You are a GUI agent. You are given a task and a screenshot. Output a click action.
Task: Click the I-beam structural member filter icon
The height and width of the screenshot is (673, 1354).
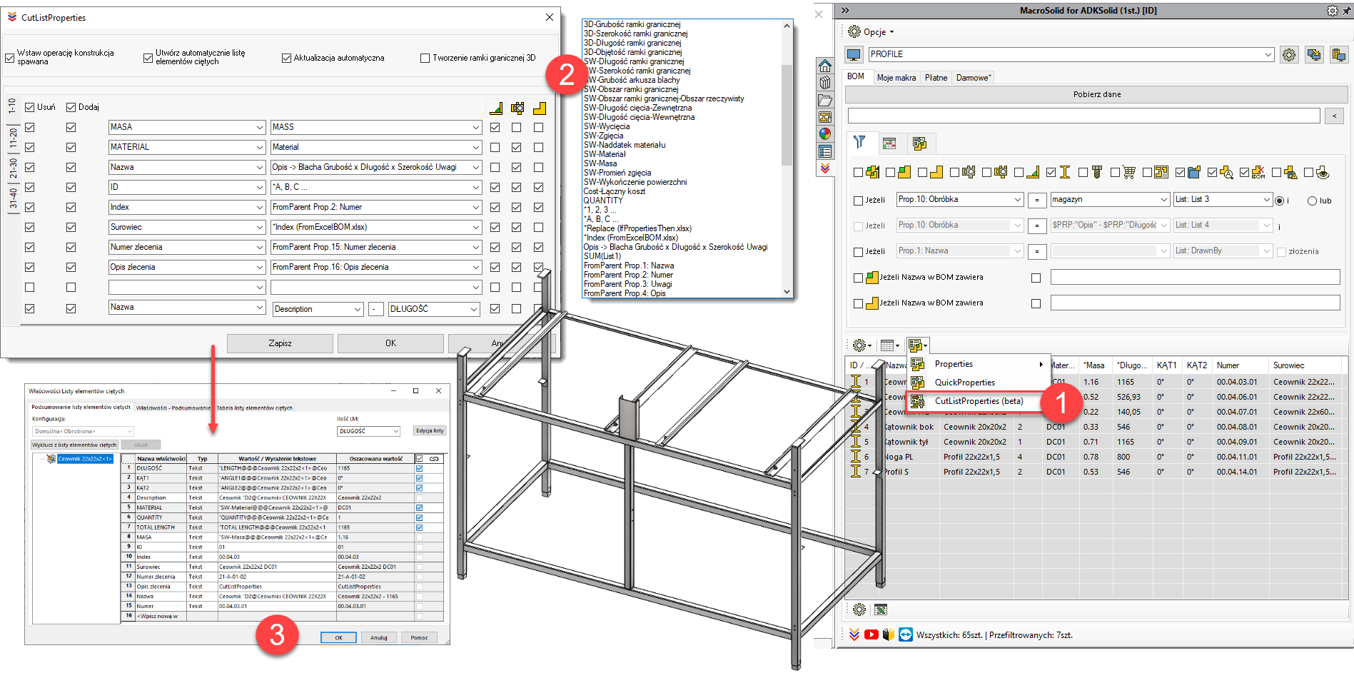click(x=1064, y=172)
